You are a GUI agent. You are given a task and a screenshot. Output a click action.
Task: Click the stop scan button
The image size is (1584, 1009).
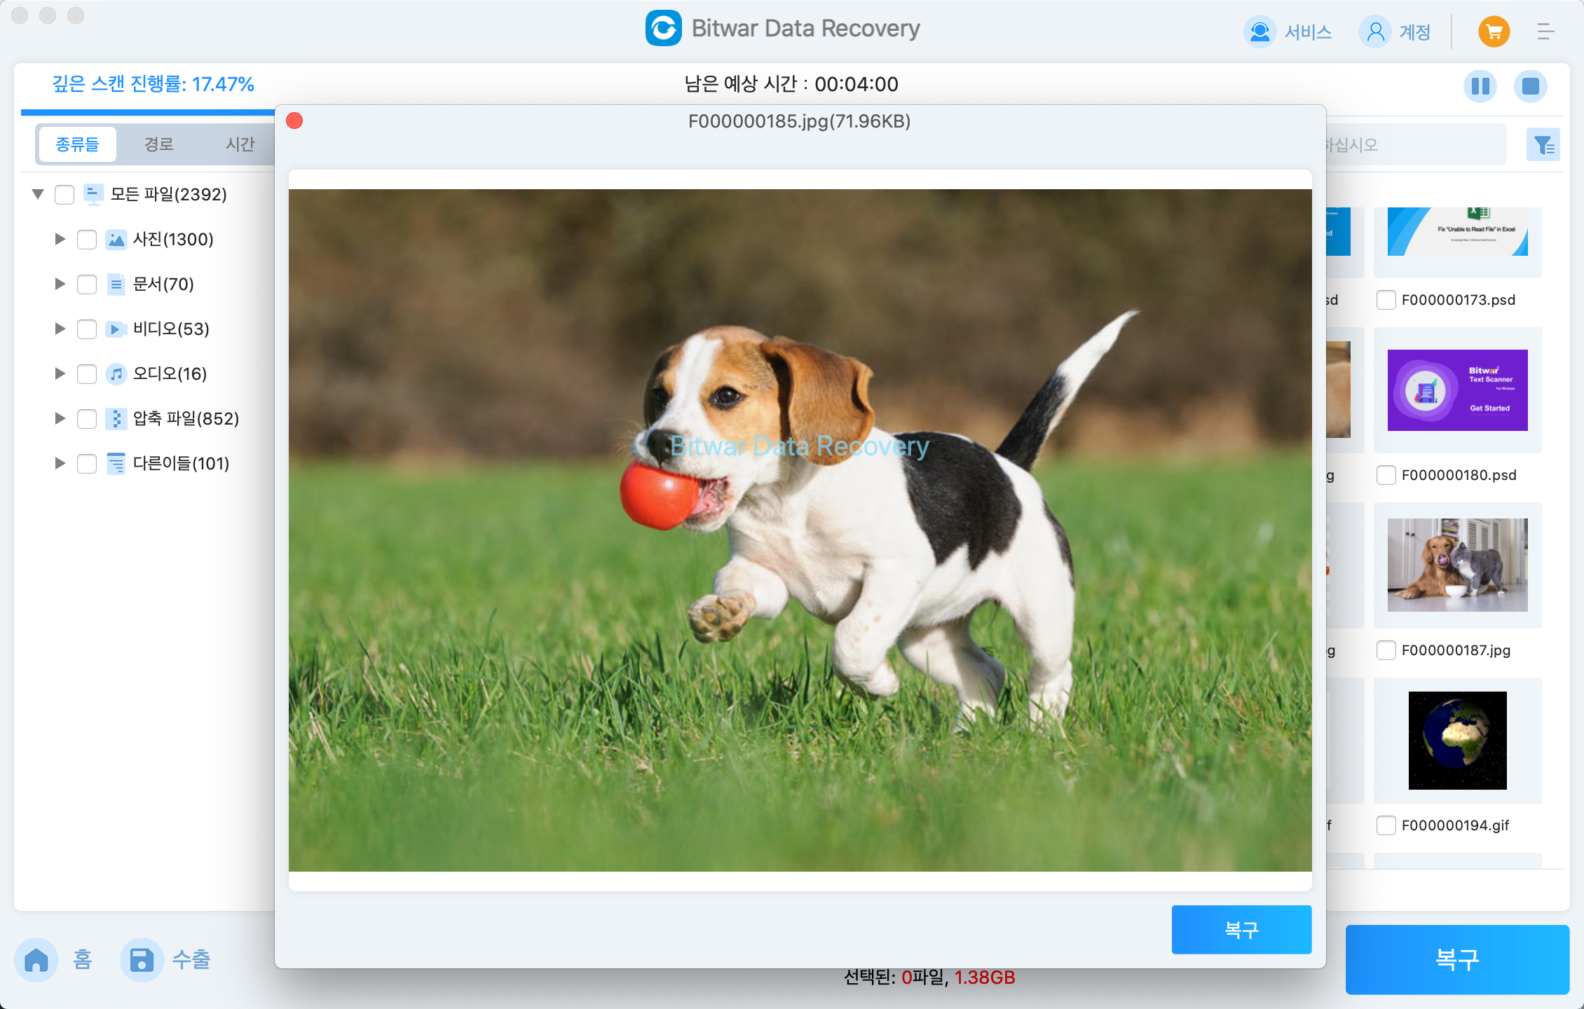(x=1527, y=84)
